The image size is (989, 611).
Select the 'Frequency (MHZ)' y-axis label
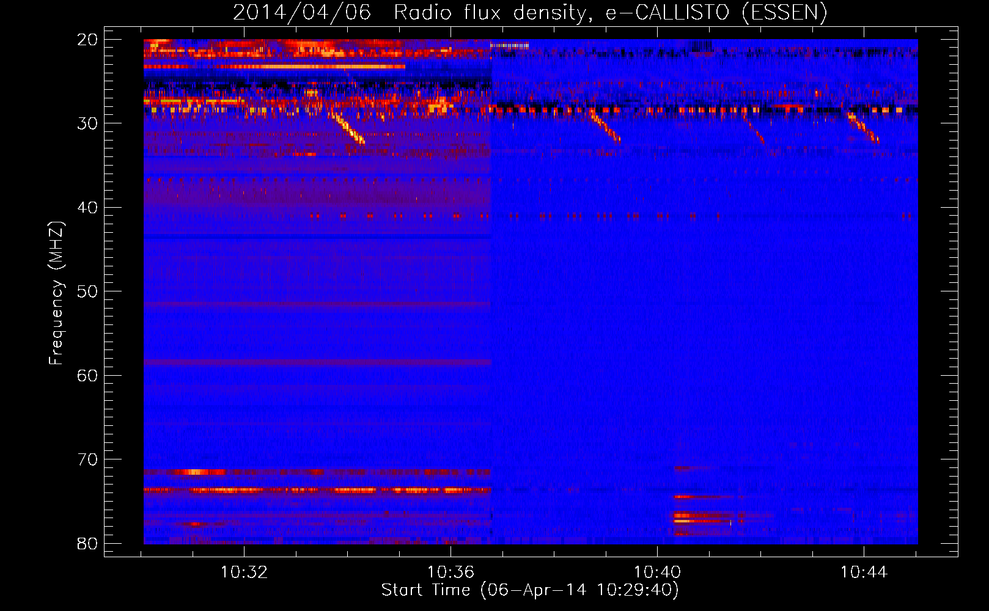pyautogui.click(x=56, y=293)
